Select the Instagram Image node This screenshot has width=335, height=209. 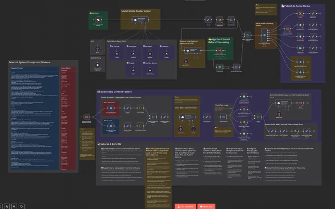pyautogui.click(x=287, y=29)
